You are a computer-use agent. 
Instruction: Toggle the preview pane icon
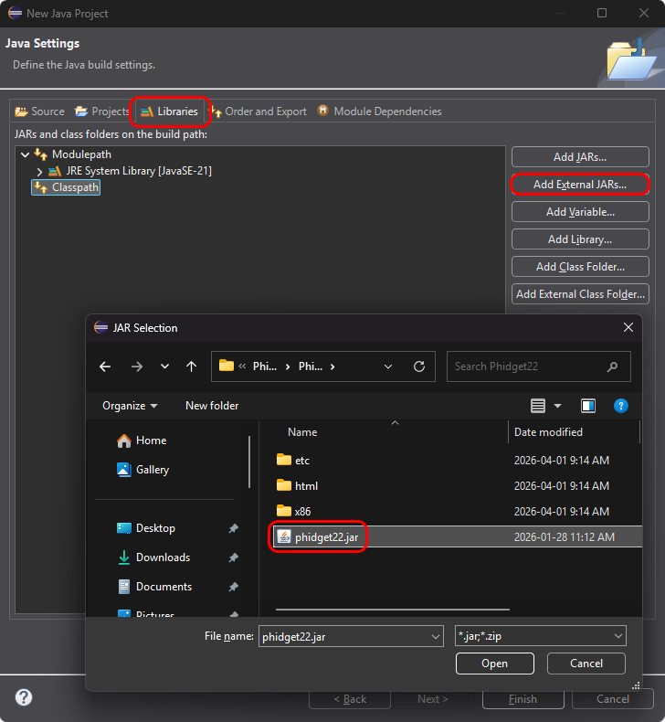click(588, 406)
